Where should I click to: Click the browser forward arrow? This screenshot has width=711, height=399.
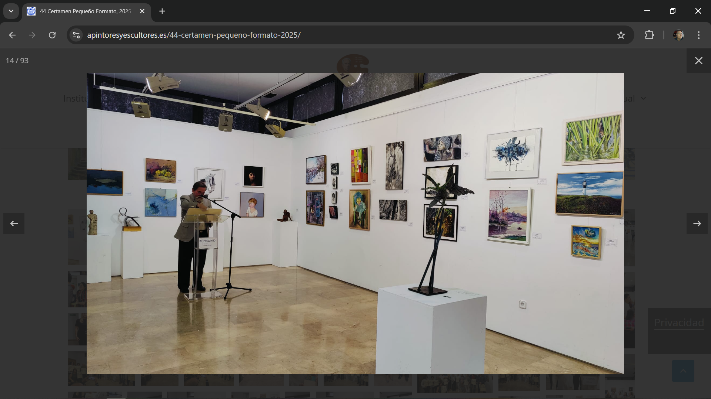pos(32,35)
